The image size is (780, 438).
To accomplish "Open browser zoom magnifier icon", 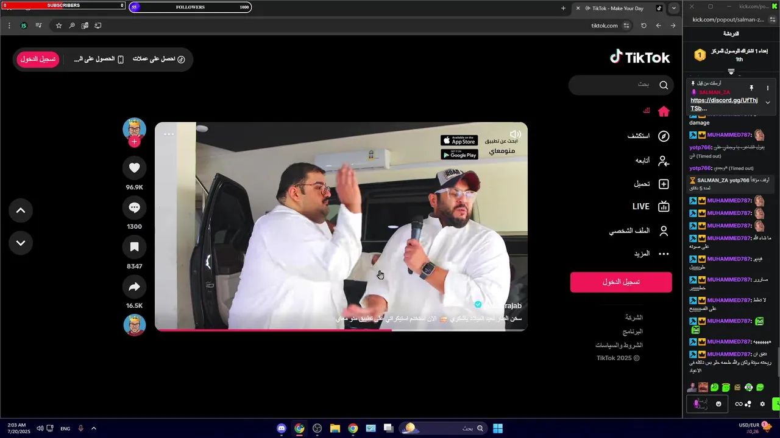I will [72, 26].
